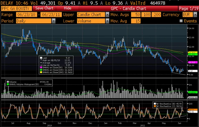Select the range start date 06/23/10
Screen dimensions: 199x127
[28, 15]
